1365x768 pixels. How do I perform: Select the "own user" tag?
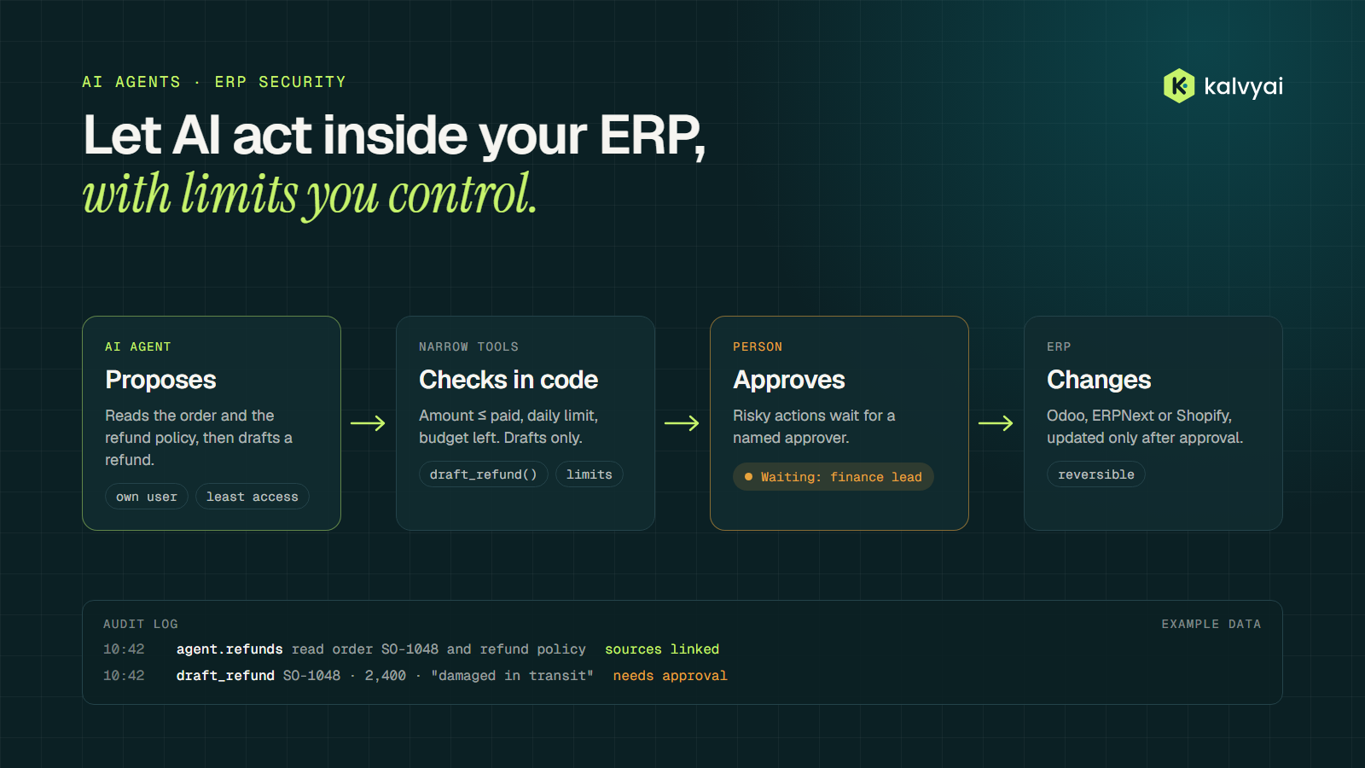[x=147, y=497]
